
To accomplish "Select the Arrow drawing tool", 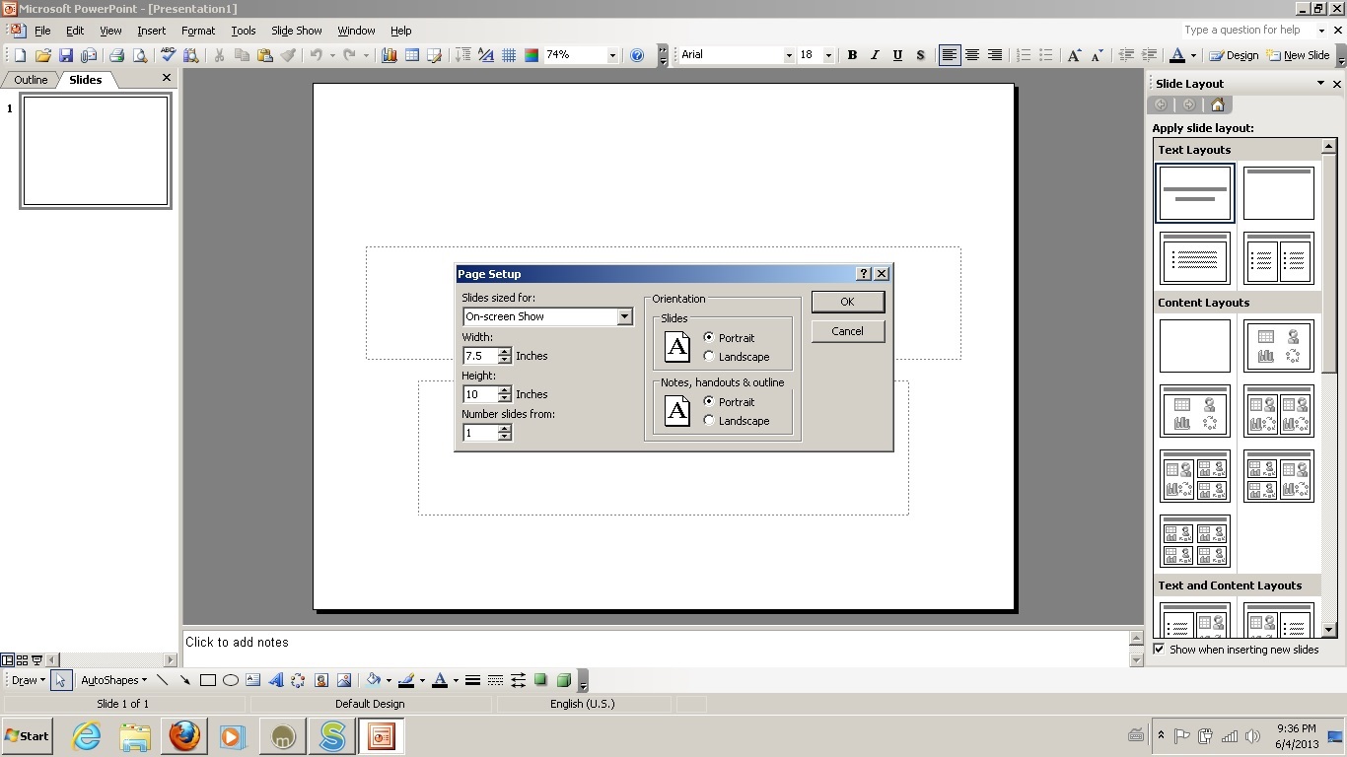I will point(184,680).
